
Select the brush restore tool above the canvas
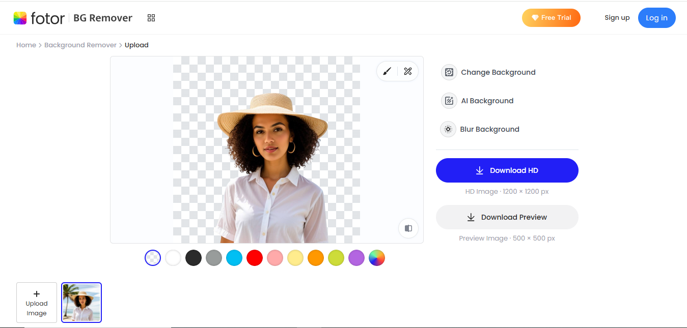pos(387,71)
